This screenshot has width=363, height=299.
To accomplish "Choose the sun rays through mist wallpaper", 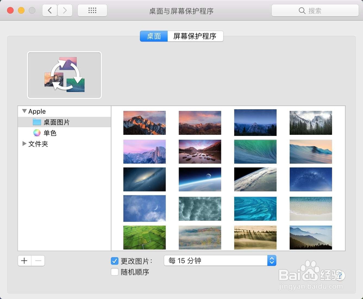I will (255, 238).
